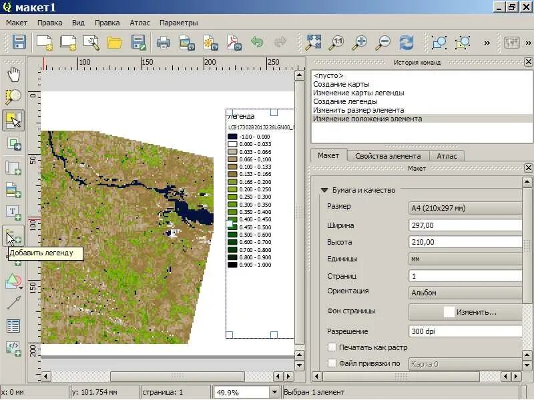Viewport: 534px width, 400px height.
Task: Switch to the Свойства элемента tab
Action: [x=387, y=156]
